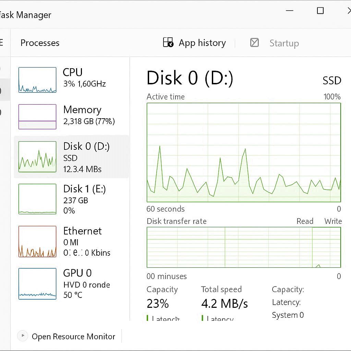Minimize the Task Manager window
This screenshot has height=351, width=351.
[x=290, y=11]
